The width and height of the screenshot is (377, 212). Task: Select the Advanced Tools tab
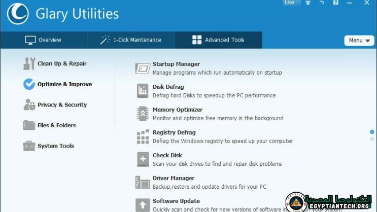(x=219, y=40)
